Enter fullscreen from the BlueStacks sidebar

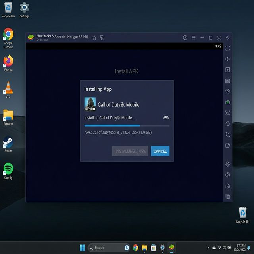point(227,48)
